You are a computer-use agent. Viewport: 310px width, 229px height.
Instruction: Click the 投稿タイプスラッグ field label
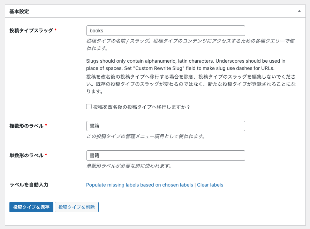point(31,30)
